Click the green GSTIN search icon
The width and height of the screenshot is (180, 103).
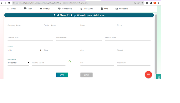[x=70, y=62]
